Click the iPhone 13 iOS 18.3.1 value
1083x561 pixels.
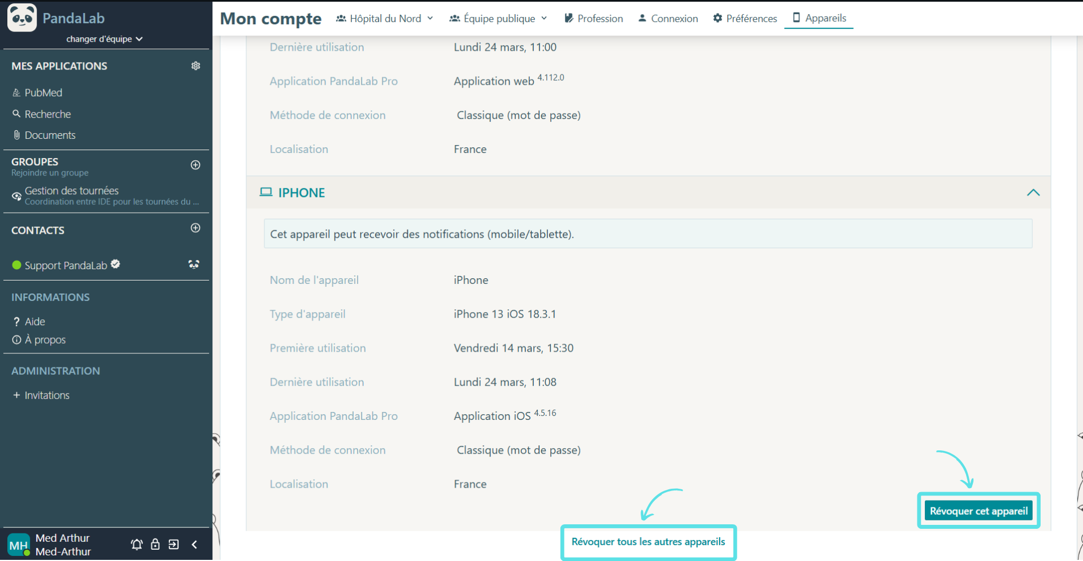505,314
